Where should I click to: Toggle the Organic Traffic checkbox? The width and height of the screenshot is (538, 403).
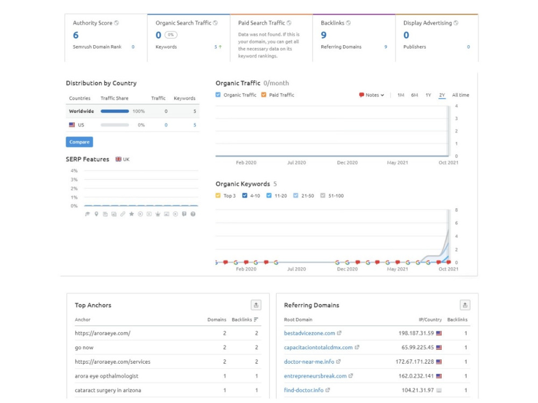coord(218,95)
